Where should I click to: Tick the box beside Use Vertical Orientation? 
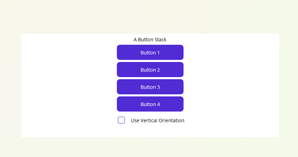(121, 120)
